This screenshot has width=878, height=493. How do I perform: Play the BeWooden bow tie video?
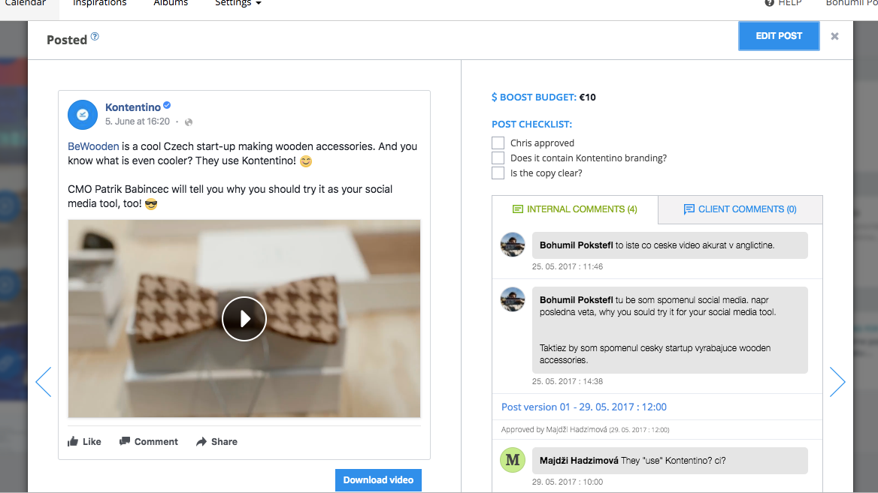click(x=244, y=319)
